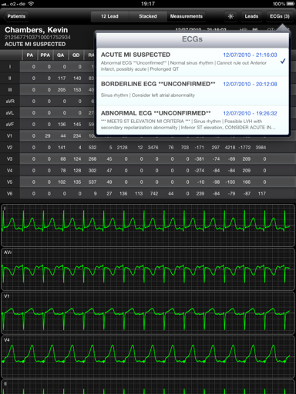Tap the V1 waveform strip
This screenshot has width=296, height=394.
[148, 313]
